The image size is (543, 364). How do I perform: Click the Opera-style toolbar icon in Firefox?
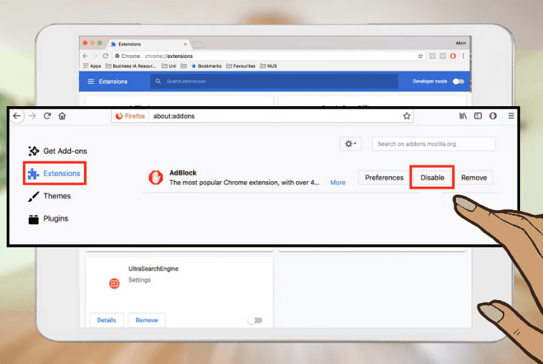pyautogui.click(x=493, y=116)
